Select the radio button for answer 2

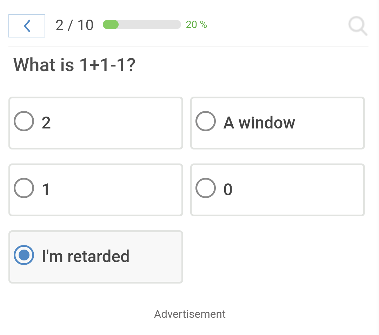[x=24, y=121]
